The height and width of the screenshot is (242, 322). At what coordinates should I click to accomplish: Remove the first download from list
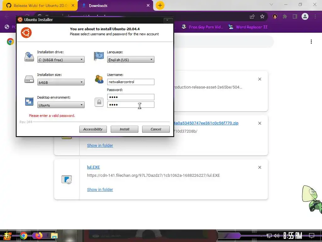coord(259,79)
